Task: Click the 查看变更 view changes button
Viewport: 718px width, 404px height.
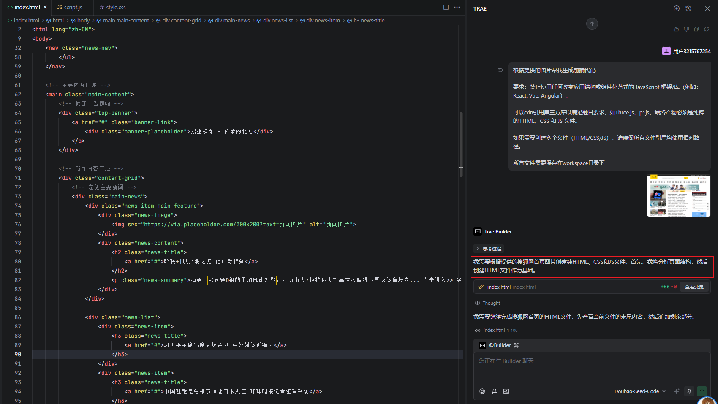Action: (694, 287)
